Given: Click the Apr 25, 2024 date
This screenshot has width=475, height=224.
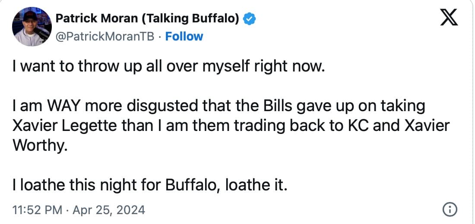Looking at the screenshot, I should click(x=109, y=210).
